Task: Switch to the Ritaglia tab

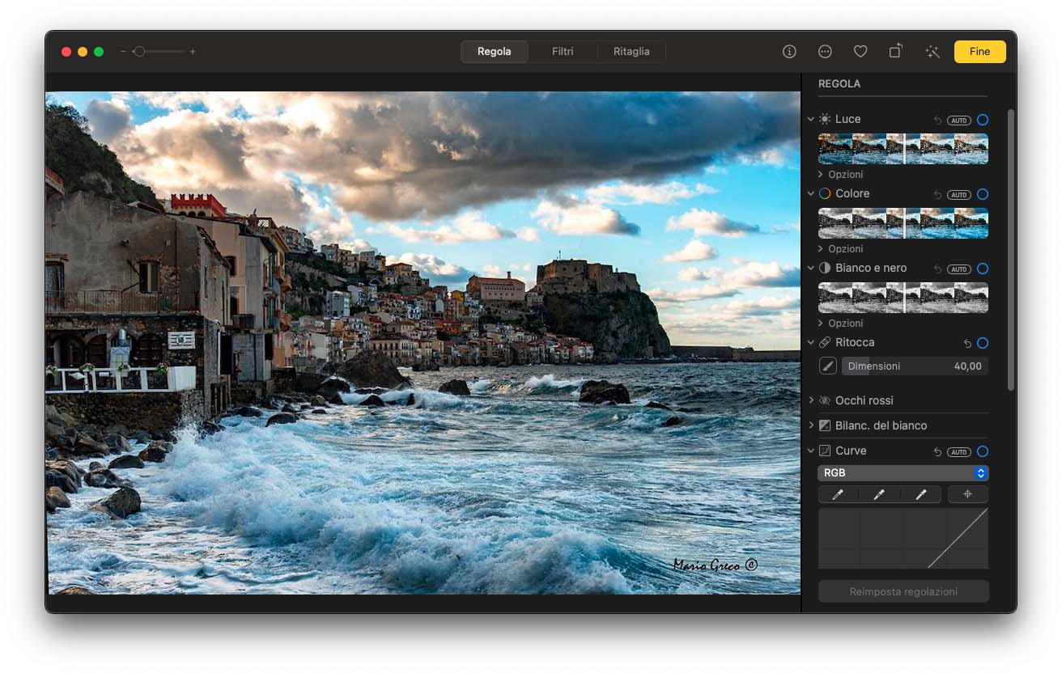Action: (631, 52)
